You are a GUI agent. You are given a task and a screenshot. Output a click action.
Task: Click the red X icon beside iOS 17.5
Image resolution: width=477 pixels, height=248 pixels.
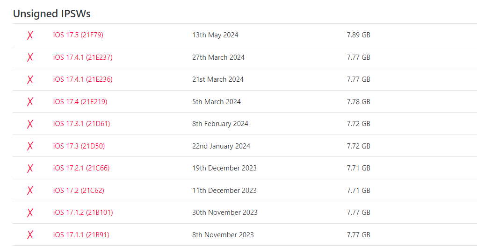[30, 35]
